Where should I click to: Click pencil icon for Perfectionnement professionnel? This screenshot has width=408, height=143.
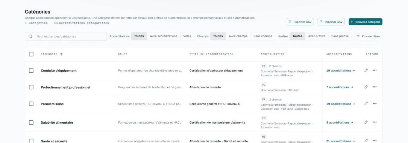(366, 87)
